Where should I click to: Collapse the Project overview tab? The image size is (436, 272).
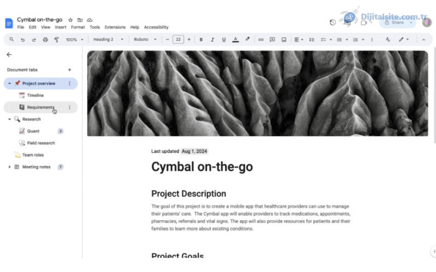[9, 84]
